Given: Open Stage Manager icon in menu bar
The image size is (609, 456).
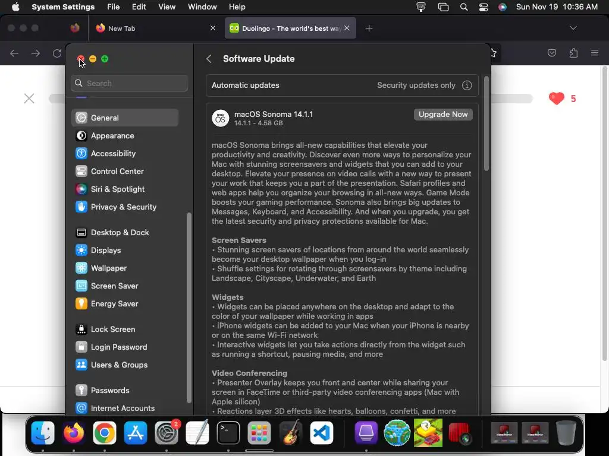Looking at the screenshot, I should 443,7.
